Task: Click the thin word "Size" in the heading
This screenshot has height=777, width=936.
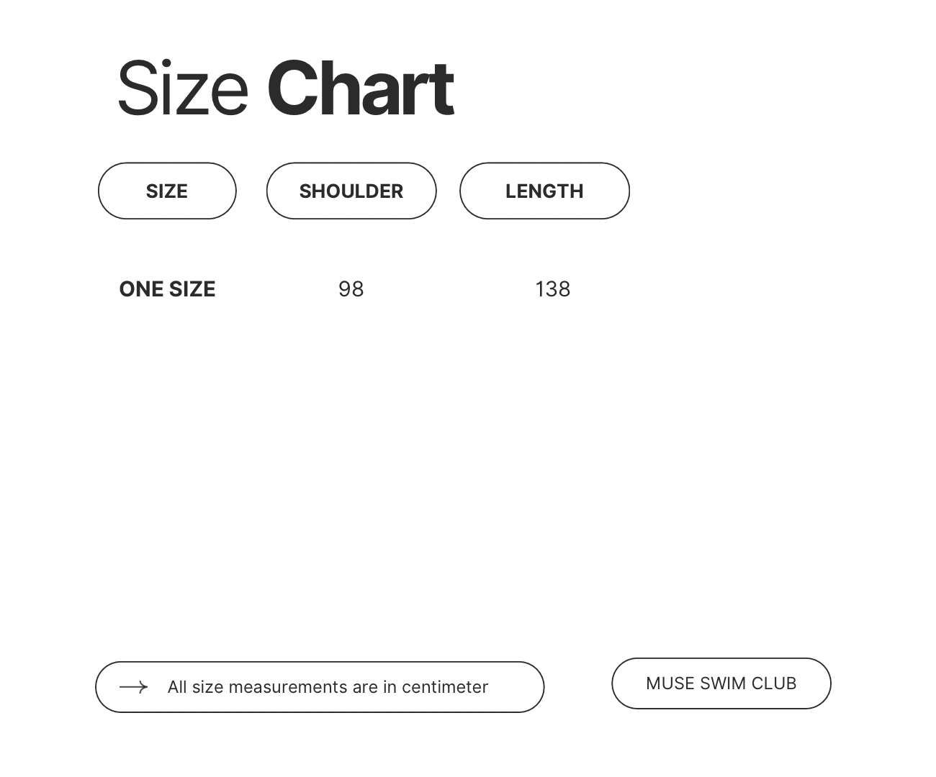Action: coord(183,88)
